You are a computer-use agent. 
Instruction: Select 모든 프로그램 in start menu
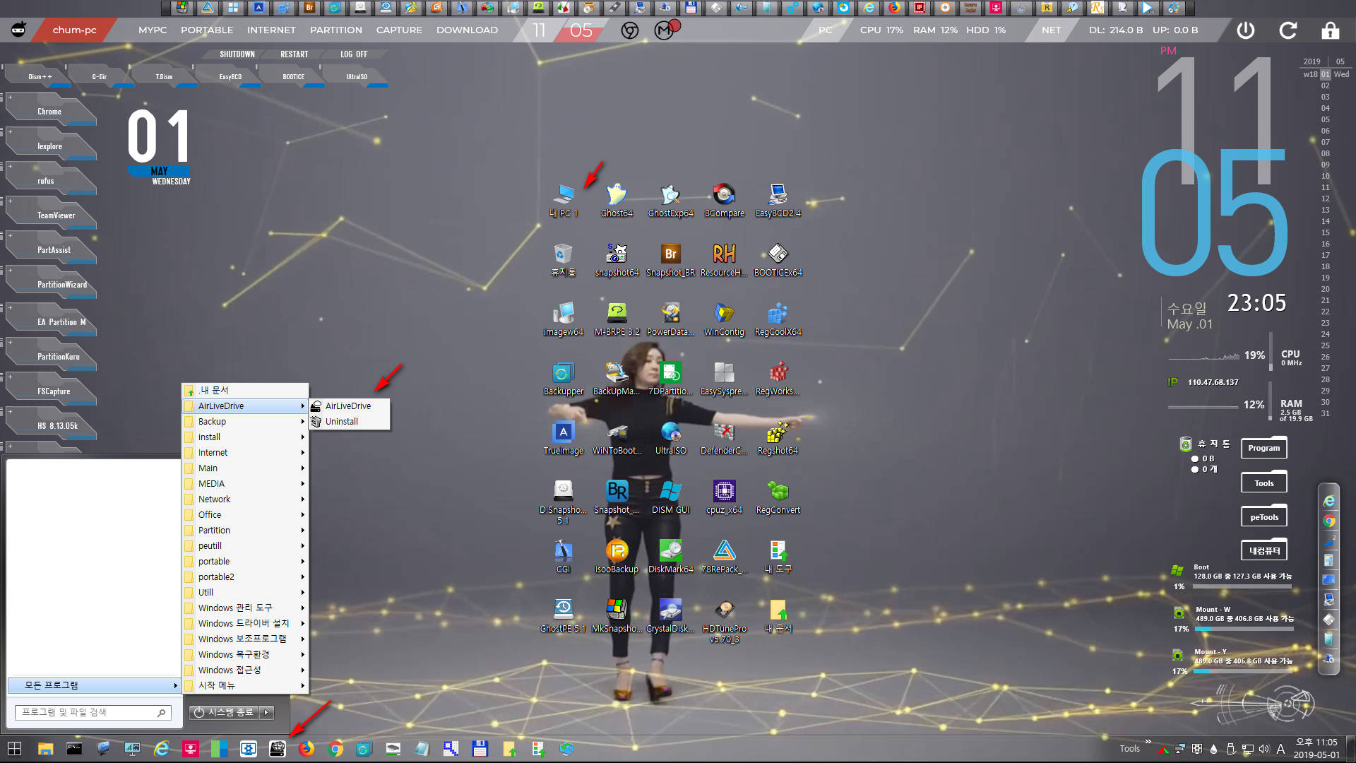point(94,685)
